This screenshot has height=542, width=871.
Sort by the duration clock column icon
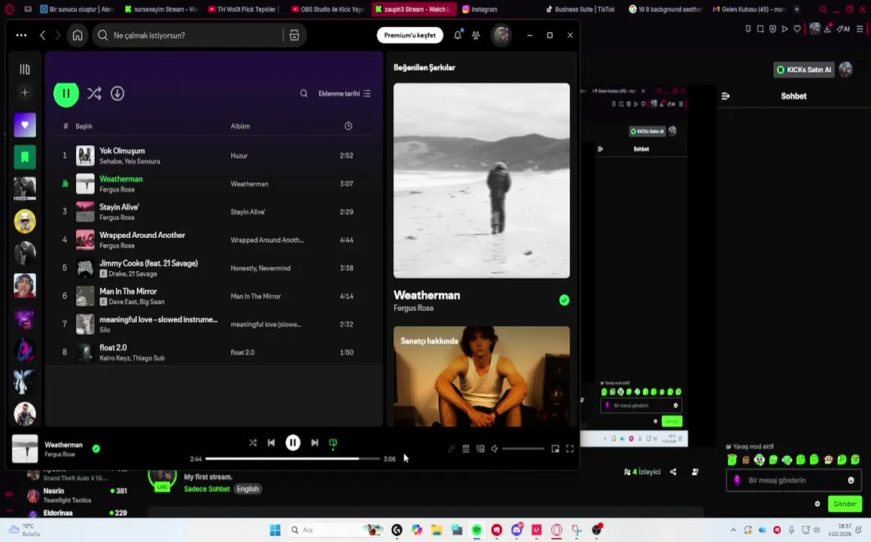pos(349,126)
